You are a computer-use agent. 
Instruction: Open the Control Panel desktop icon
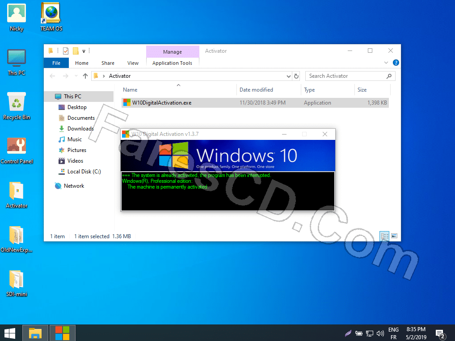pos(17,150)
